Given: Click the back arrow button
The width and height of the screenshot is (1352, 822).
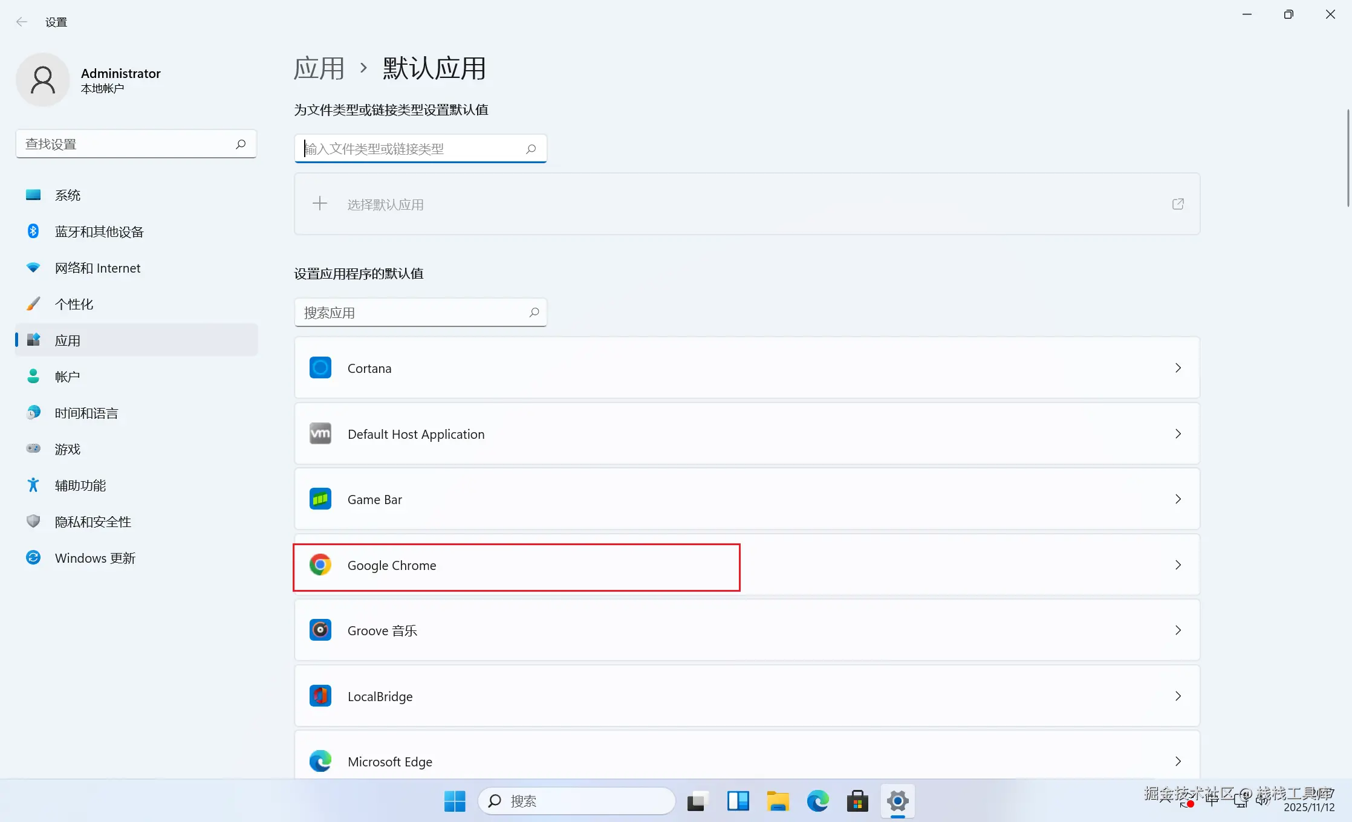Looking at the screenshot, I should [22, 22].
